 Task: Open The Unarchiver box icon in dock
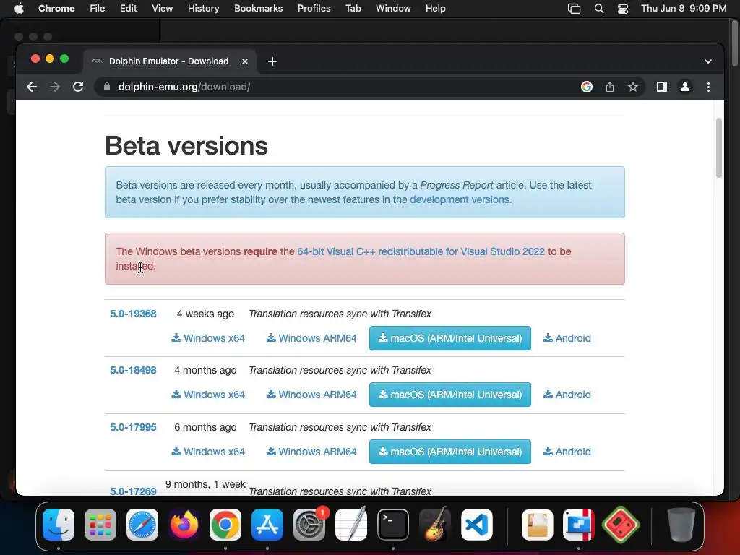(537, 525)
